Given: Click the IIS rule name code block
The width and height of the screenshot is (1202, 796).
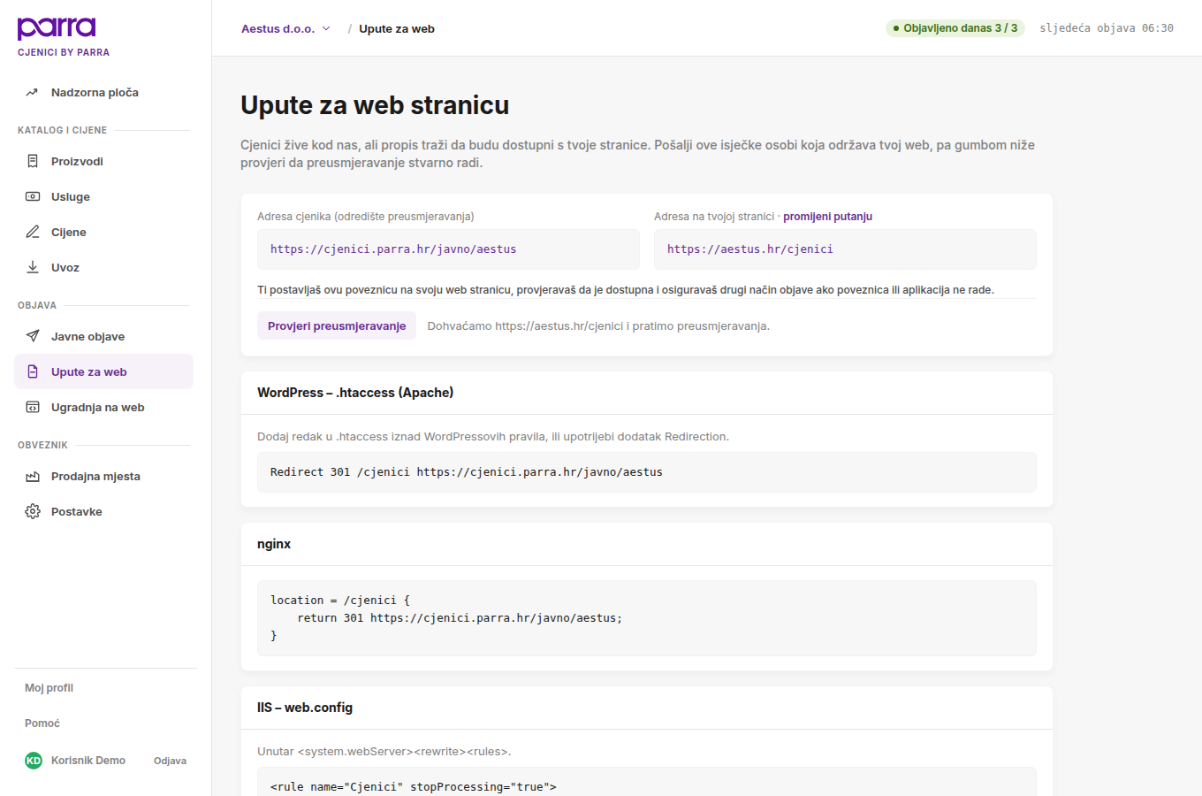Looking at the screenshot, I should pyautogui.click(x=647, y=782).
